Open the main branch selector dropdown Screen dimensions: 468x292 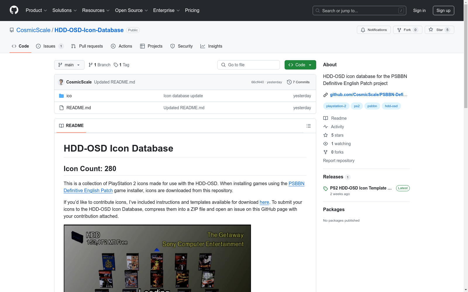point(69,65)
